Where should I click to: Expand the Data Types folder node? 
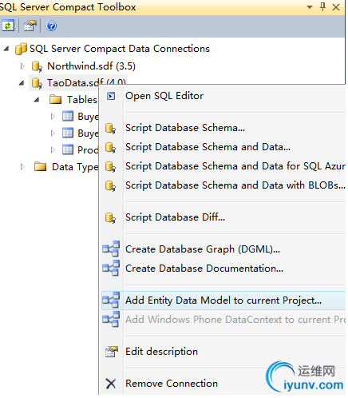(22, 166)
